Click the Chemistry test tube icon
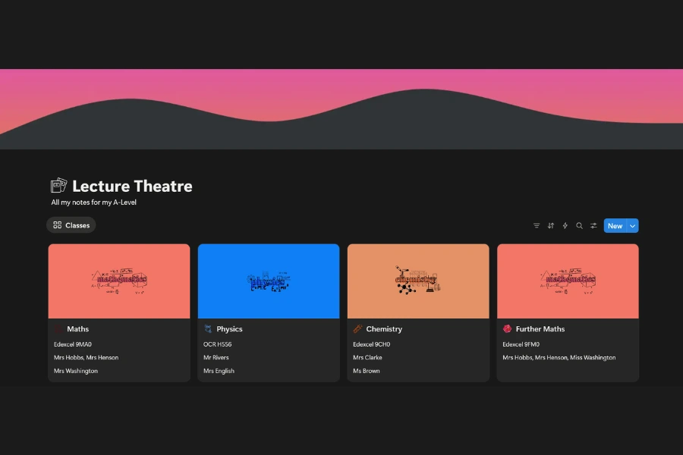Screen dimensions: 683x455 (x=357, y=329)
